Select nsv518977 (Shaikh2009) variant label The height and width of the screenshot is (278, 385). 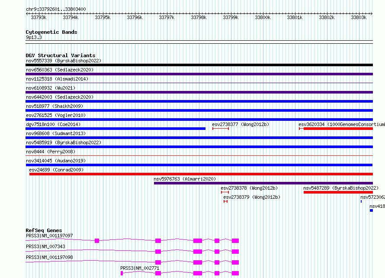[55, 106]
